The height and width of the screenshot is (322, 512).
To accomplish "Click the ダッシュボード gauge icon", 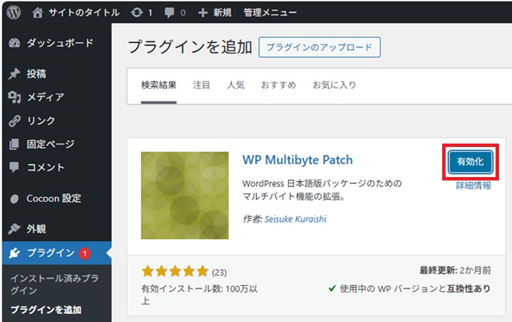I will 14,43.
